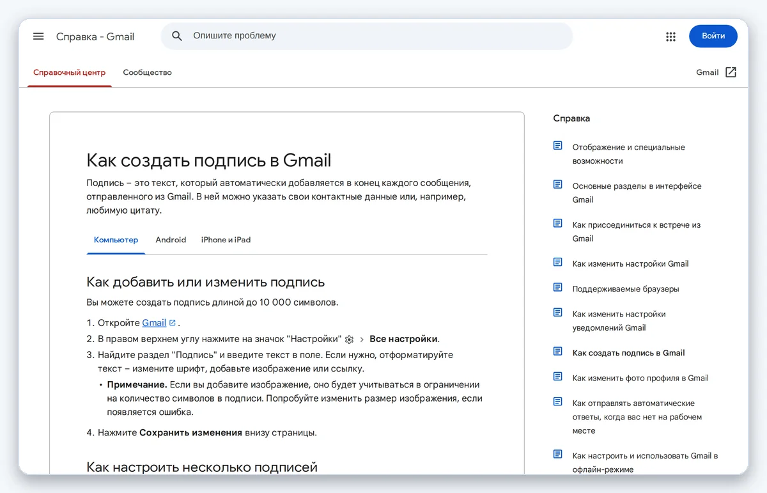Click the article icon beside "Как изменить фото профиля"
Image resolution: width=767 pixels, height=493 pixels.
[558, 377]
